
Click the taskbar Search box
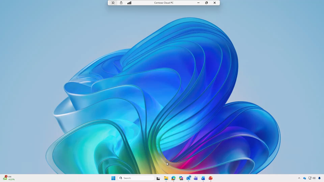(x=136, y=178)
